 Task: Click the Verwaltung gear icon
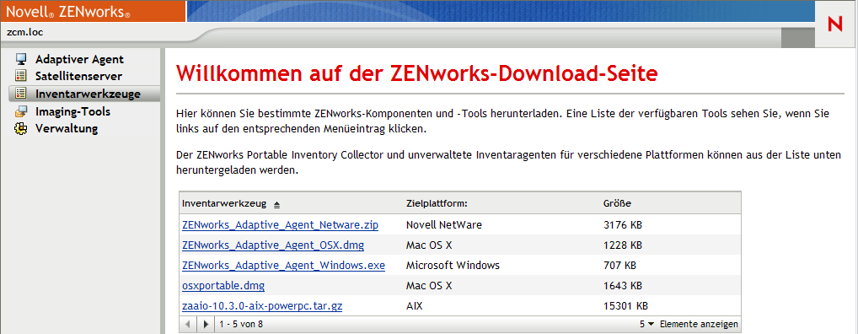[21, 129]
